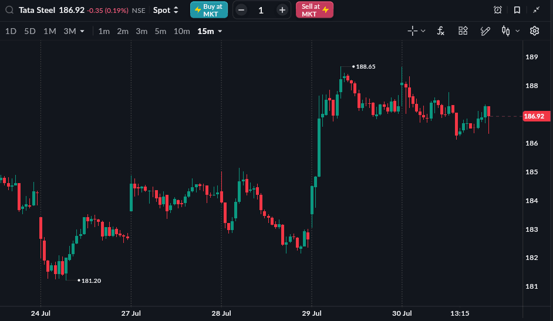Click the 181.20 low price marker
This screenshot has width=553, height=321.
91,281
